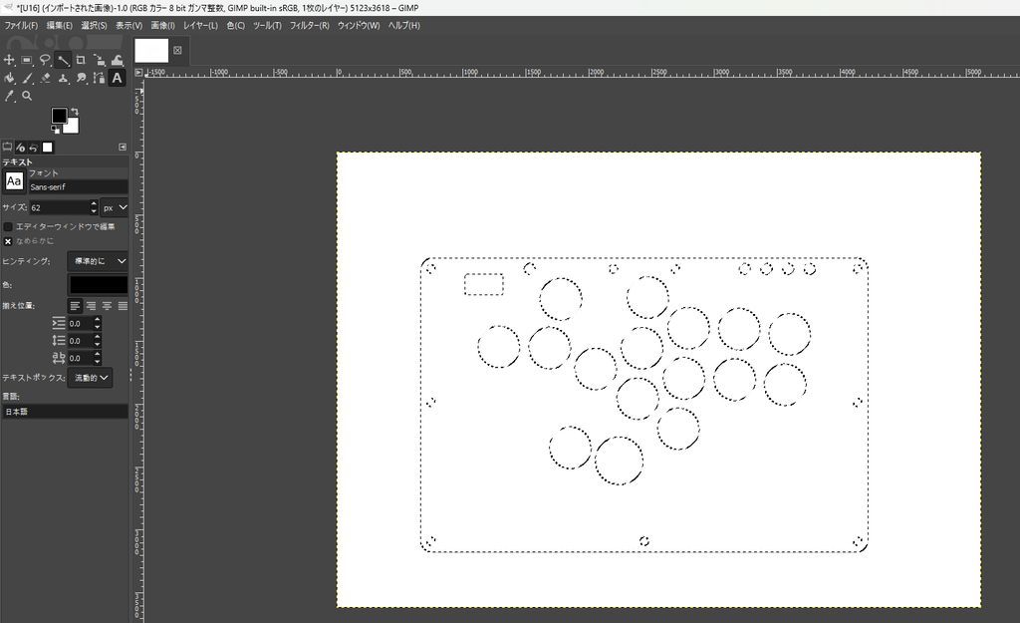Select the Fuzzy Select magic wand tool
Image resolution: width=1020 pixels, height=623 pixels.
(x=63, y=60)
